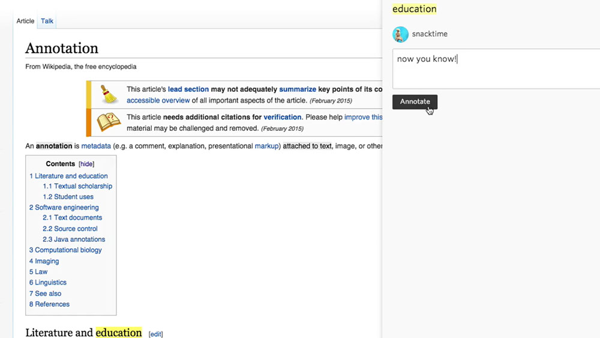Open the References contents entry
This screenshot has height=338, width=600.
click(x=52, y=304)
